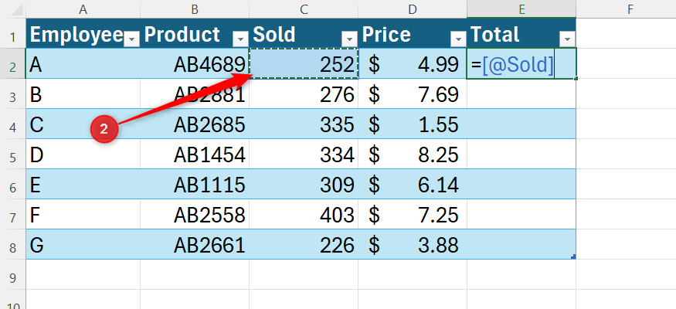Select column F header

[x=630, y=9]
